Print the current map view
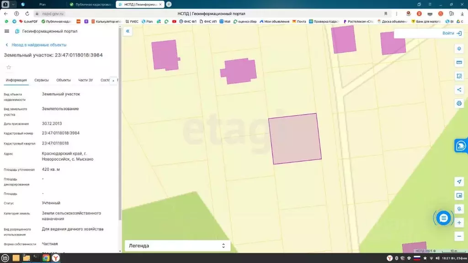 point(459,103)
